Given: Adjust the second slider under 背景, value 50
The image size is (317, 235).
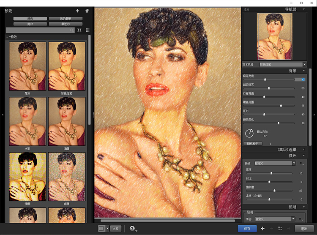Looking at the screenshot, I should pyautogui.click(x=269, y=88).
